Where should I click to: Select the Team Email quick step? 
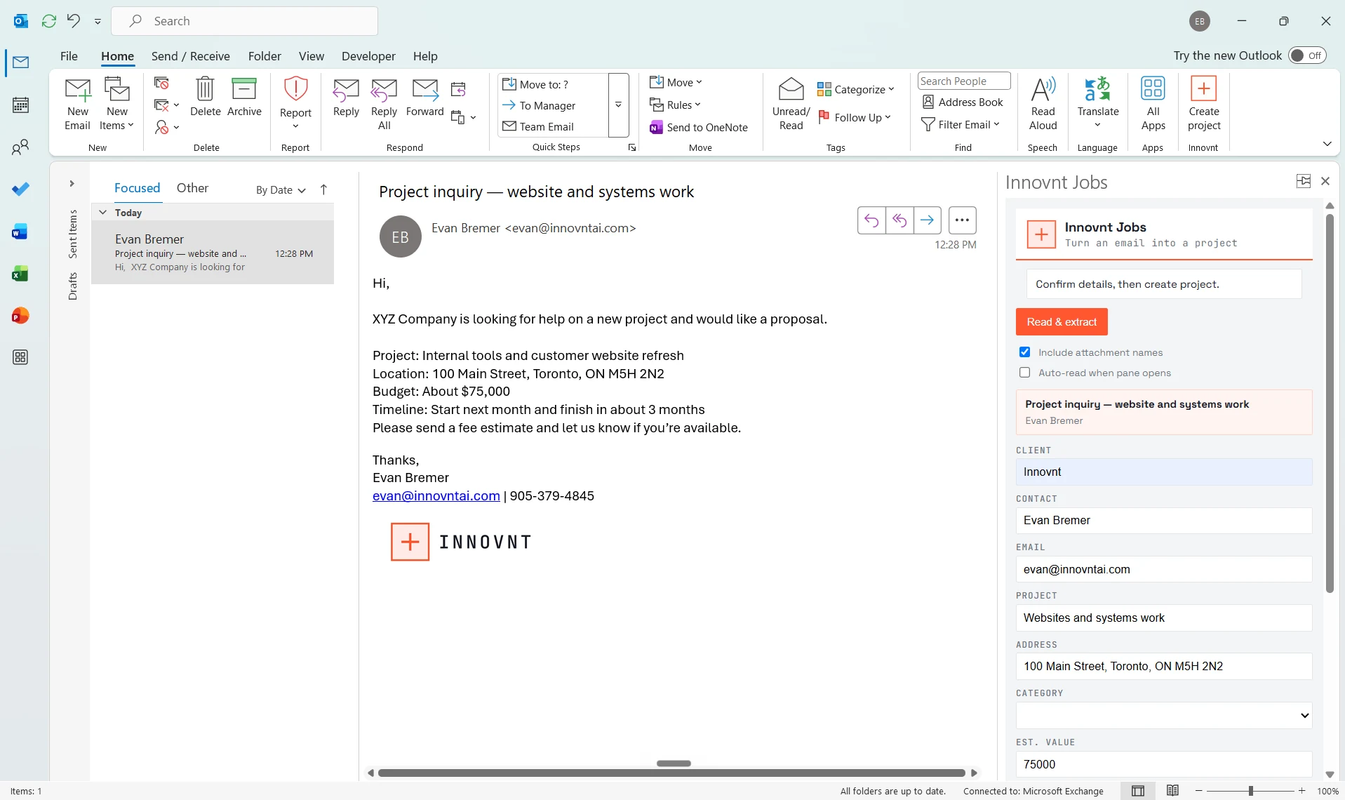tap(538, 126)
